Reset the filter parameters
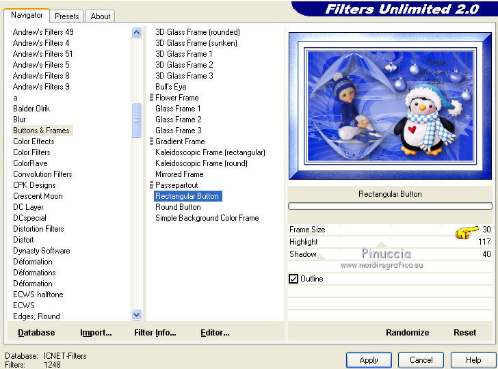This screenshot has width=498, height=369. coord(464,333)
